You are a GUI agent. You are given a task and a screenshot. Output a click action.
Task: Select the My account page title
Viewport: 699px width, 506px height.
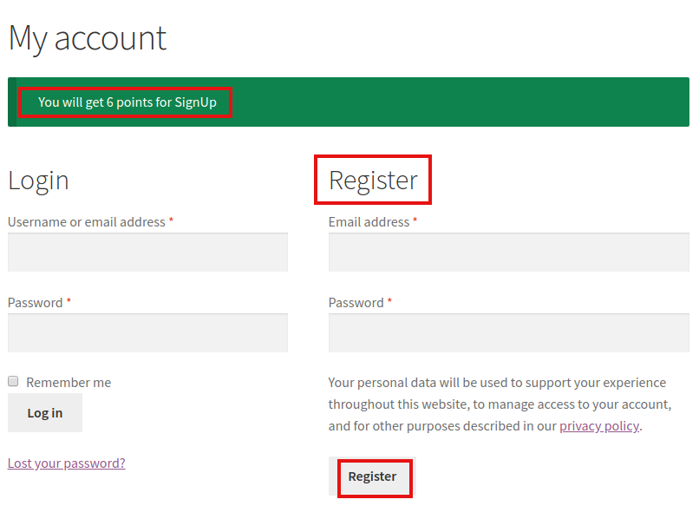click(88, 39)
